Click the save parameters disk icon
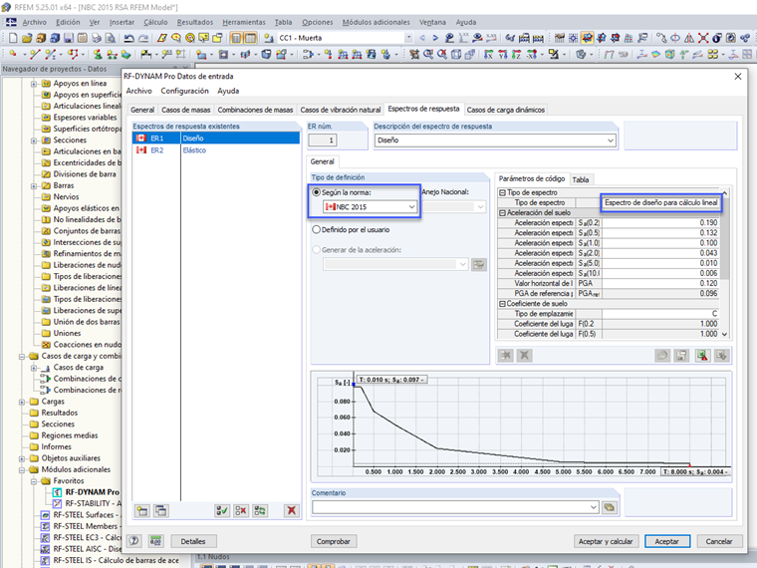Image resolution: width=757 pixels, height=568 pixels. click(x=681, y=356)
